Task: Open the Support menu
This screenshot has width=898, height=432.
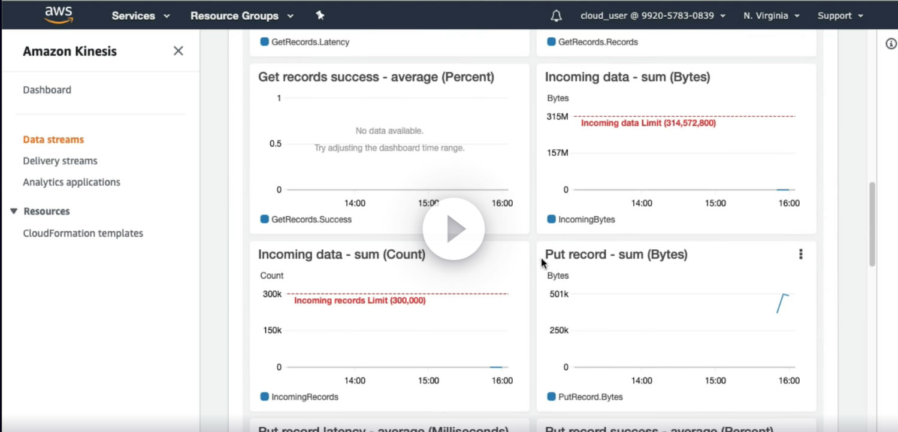Action: pos(840,16)
